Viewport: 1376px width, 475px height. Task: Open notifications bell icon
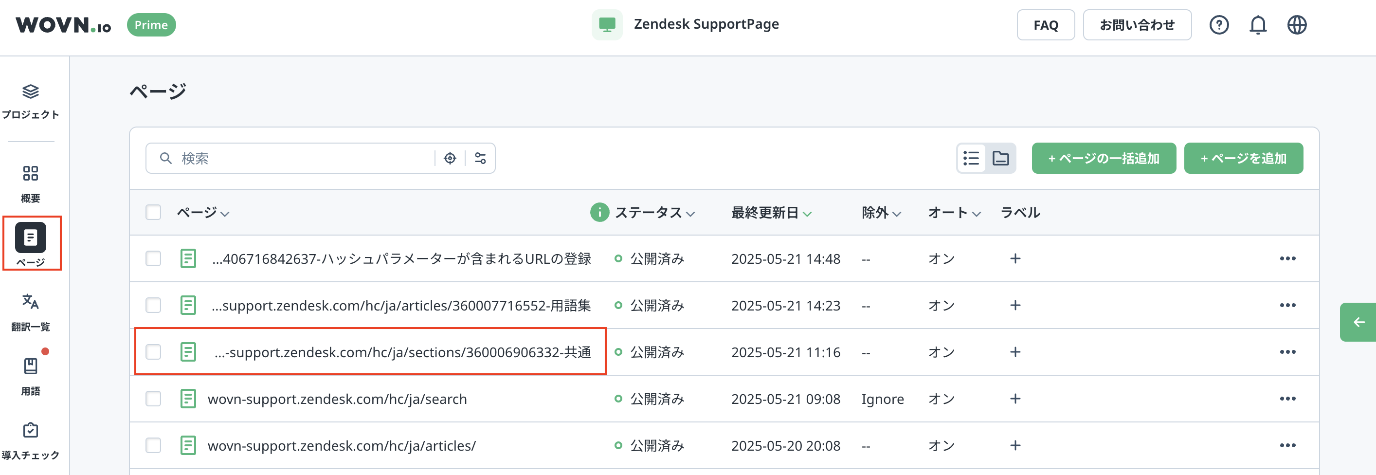(1257, 25)
